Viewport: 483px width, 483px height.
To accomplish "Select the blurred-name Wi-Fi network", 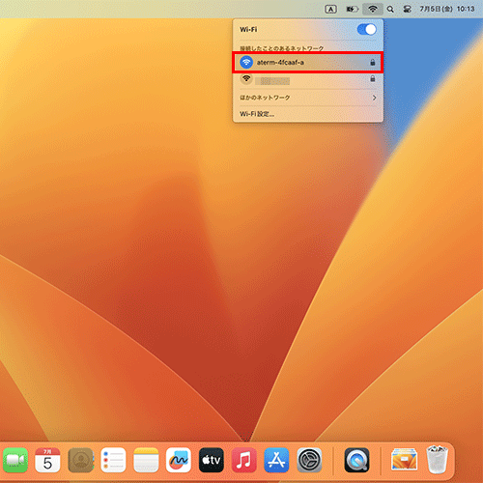I will (x=307, y=79).
